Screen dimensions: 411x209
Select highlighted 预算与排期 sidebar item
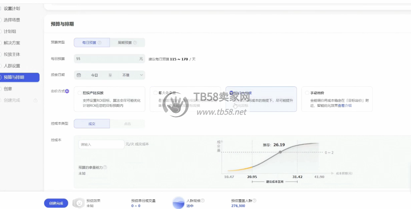[x=20, y=77]
